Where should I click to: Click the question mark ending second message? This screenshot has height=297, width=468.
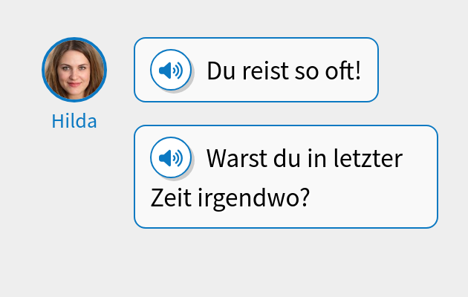tap(305, 198)
